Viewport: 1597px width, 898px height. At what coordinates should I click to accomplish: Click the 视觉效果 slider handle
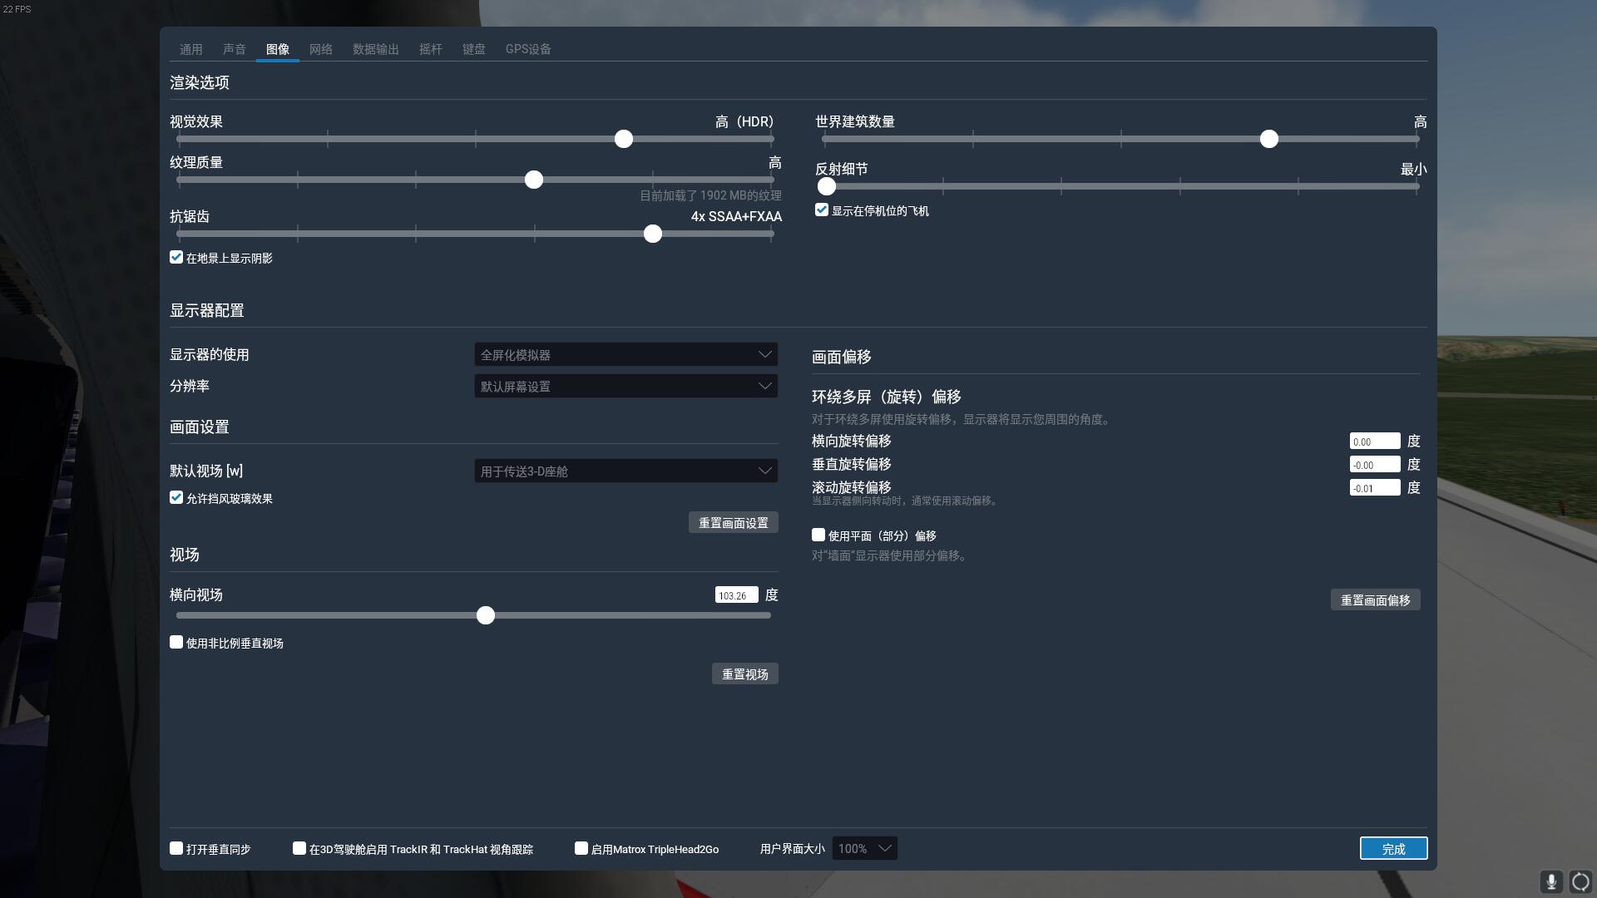[x=624, y=139]
